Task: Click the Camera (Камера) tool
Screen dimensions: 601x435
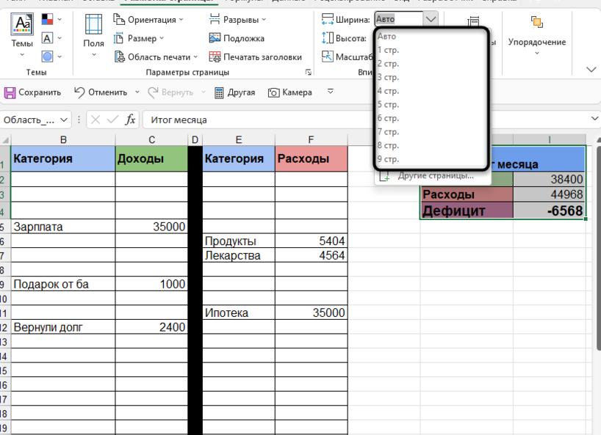Action: (290, 92)
